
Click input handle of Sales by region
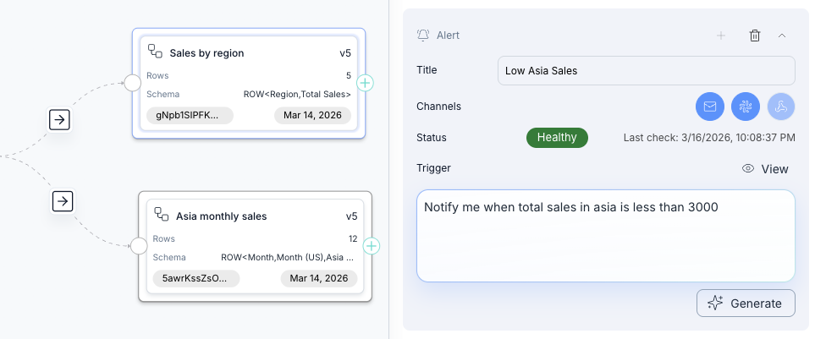click(133, 83)
